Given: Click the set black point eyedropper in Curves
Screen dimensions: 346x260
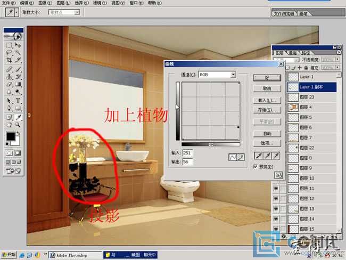Looking at the screenshot, I should (x=258, y=156).
